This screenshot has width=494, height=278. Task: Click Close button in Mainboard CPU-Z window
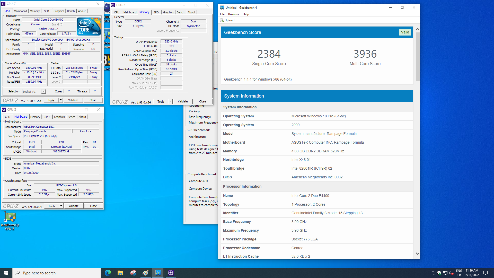point(93,206)
